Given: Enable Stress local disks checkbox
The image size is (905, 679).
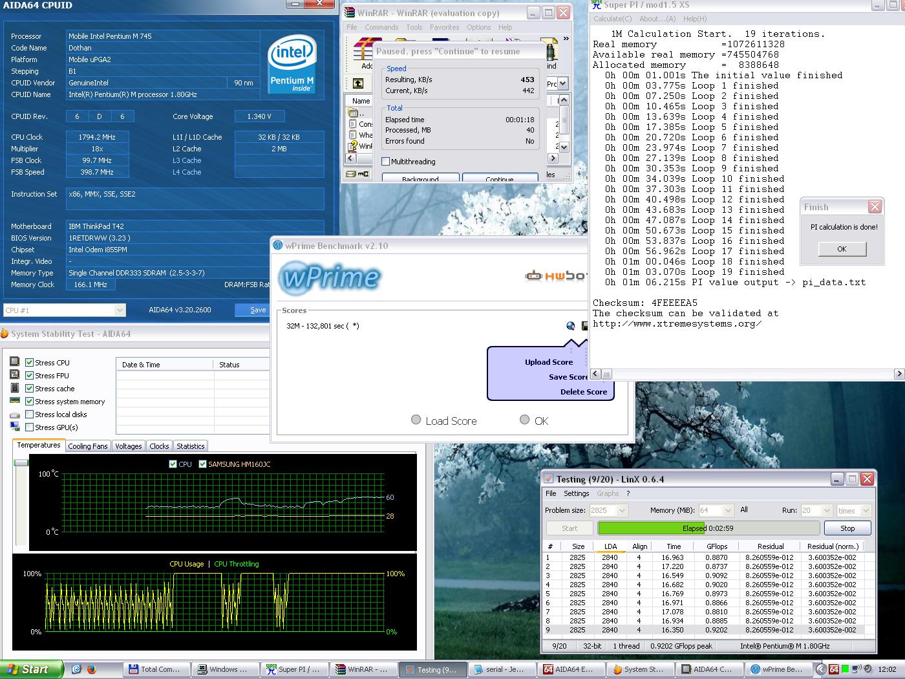Looking at the screenshot, I should (x=29, y=414).
